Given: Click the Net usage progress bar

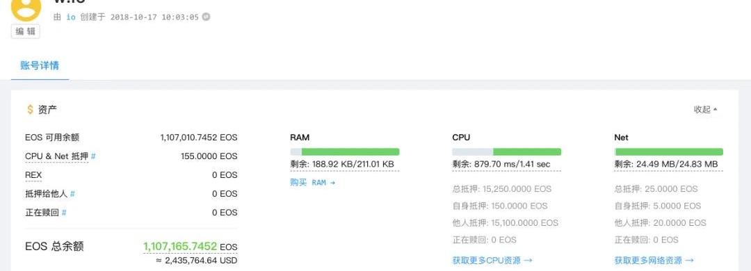Looking at the screenshot, I should coord(669,151).
